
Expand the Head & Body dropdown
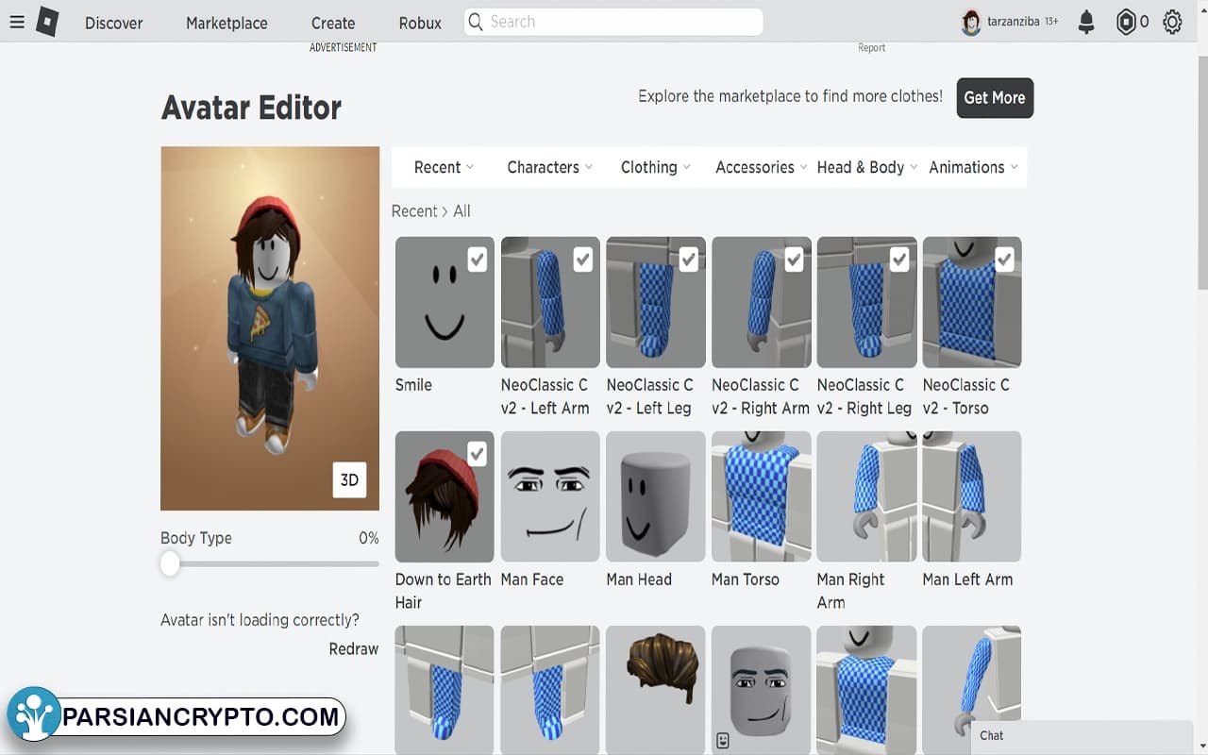867,167
